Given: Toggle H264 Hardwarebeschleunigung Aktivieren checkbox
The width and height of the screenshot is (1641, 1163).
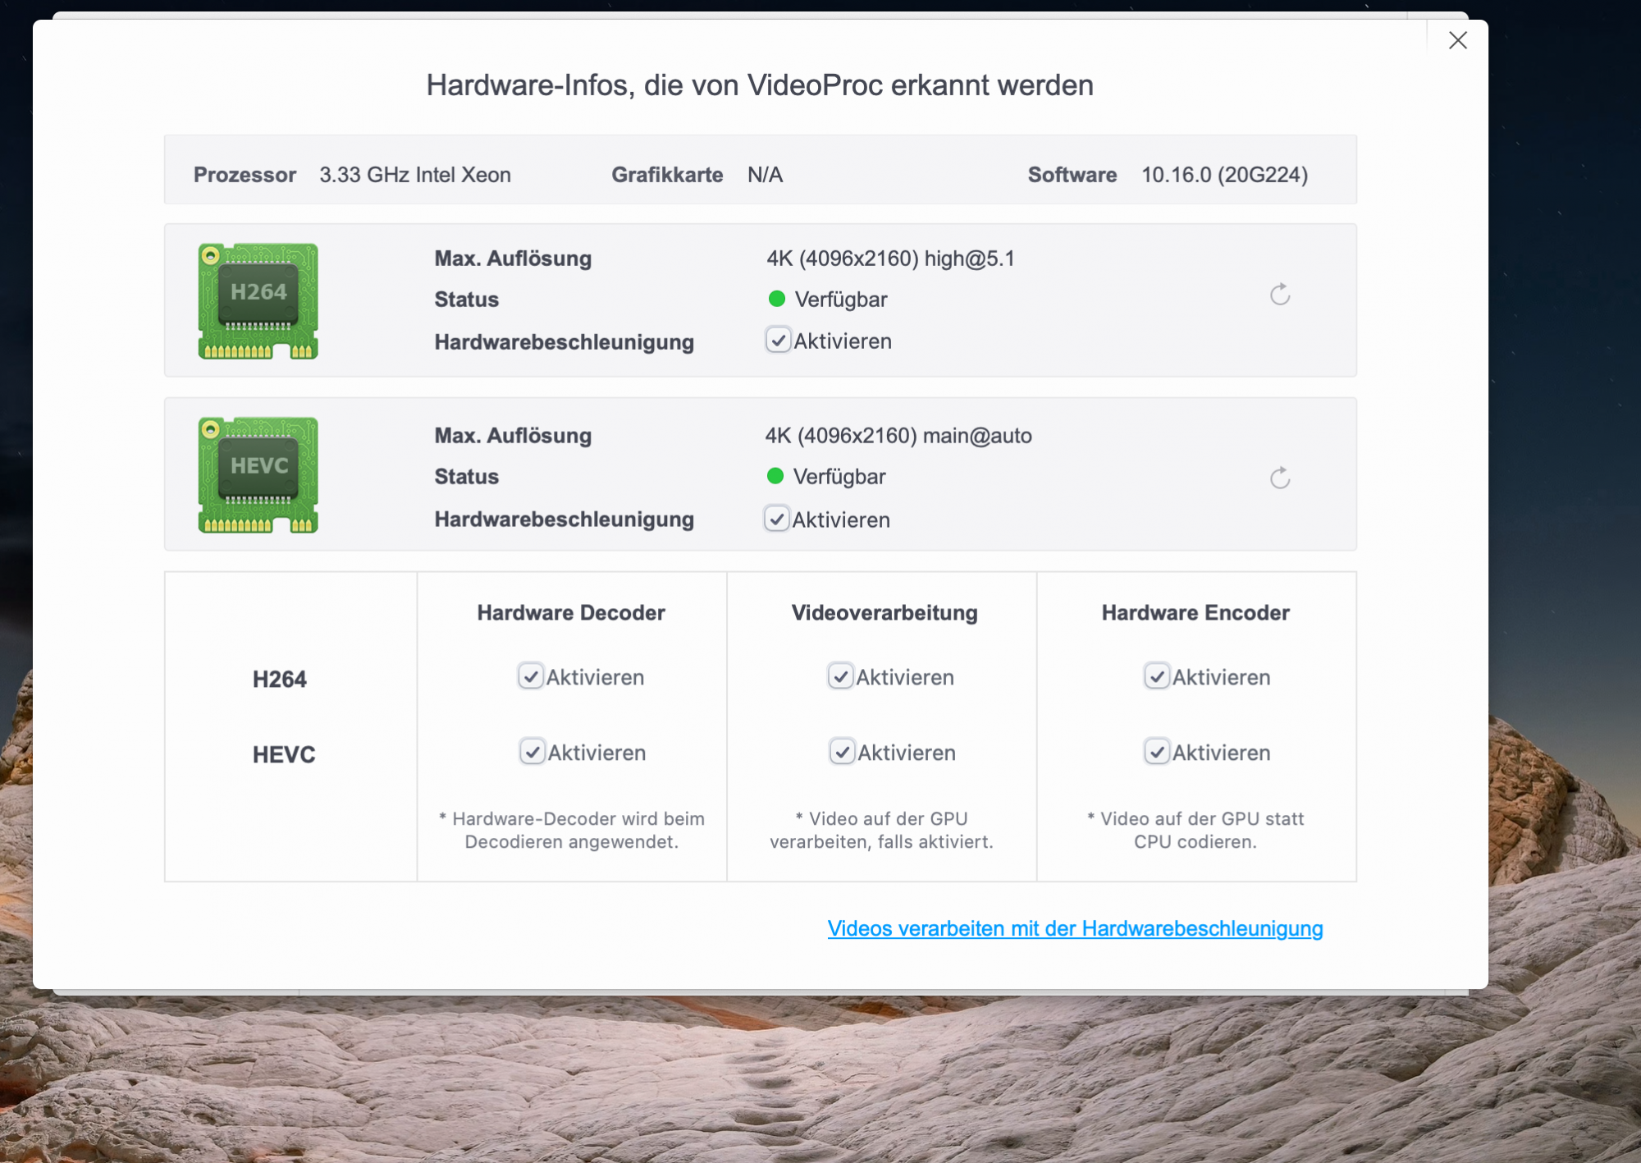Looking at the screenshot, I should [778, 340].
